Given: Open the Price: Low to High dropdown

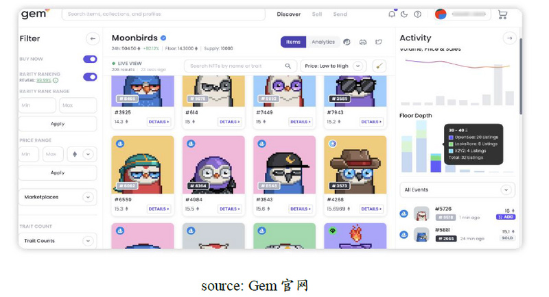Looking at the screenshot, I should 333,66.
